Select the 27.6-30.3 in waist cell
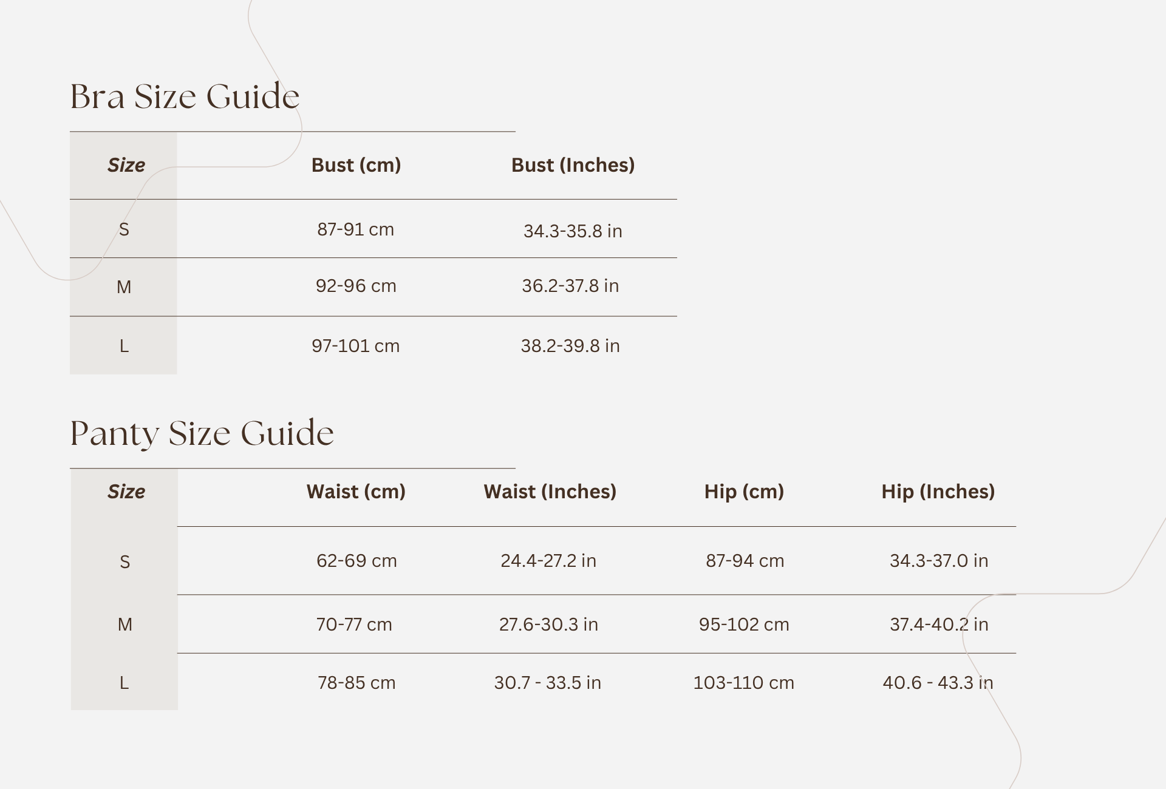The width and height of the screenshot is (1166, 789). point(548,625)
